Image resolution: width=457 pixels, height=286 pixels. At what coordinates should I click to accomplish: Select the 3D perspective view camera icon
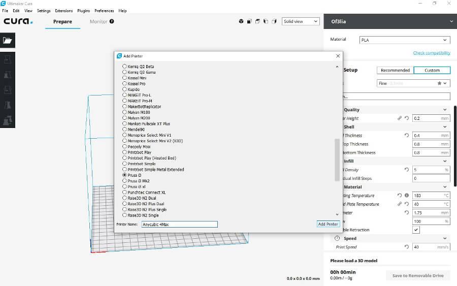(x=241, y=21)
